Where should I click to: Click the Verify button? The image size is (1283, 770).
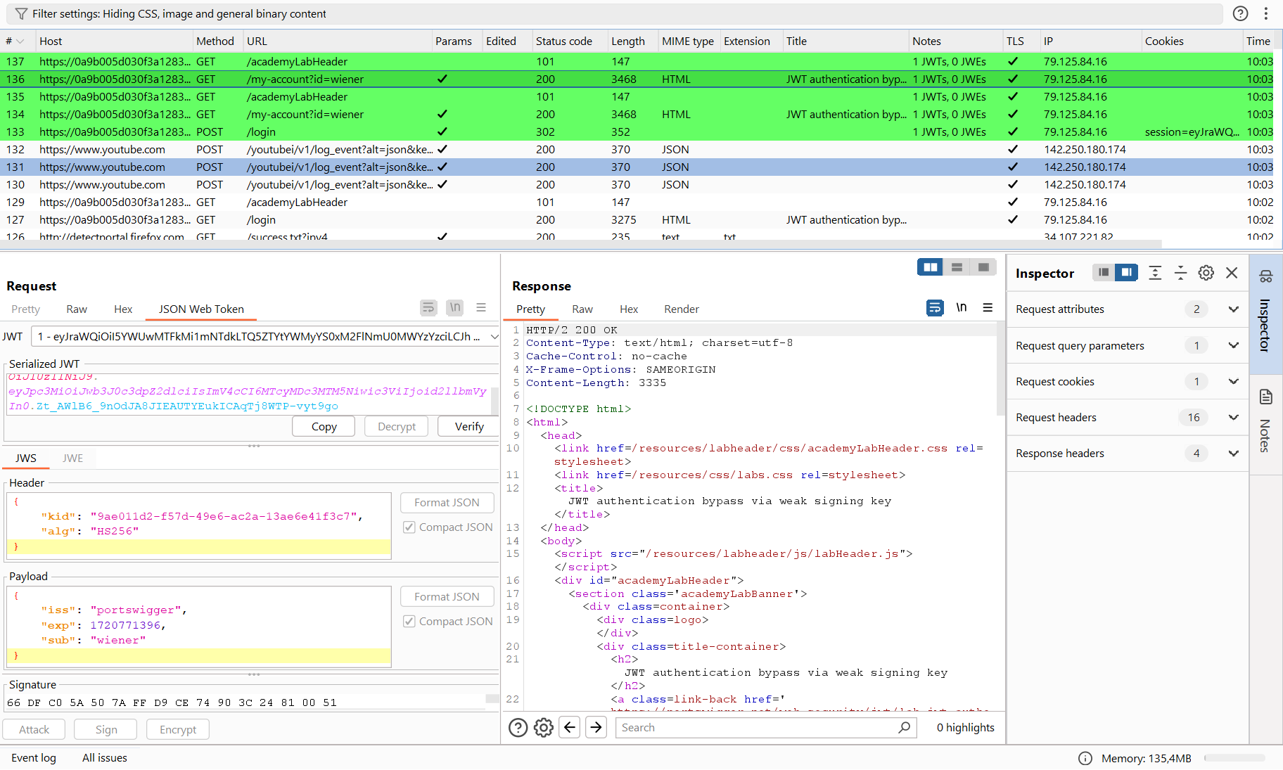(469, 427)
